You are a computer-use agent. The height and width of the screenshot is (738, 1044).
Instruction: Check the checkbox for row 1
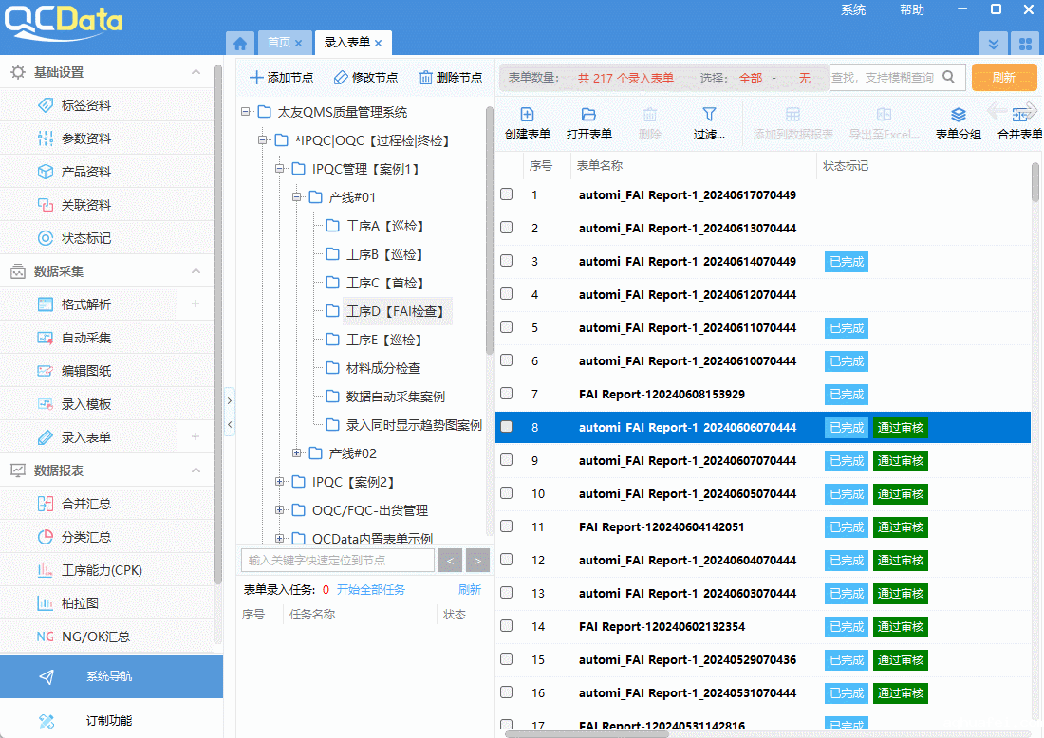pos(507,194)
